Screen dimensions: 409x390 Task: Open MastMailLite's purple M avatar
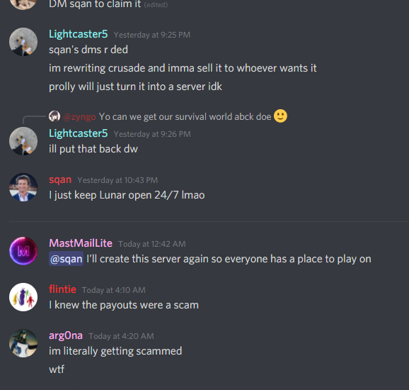(x=23, y=251)
